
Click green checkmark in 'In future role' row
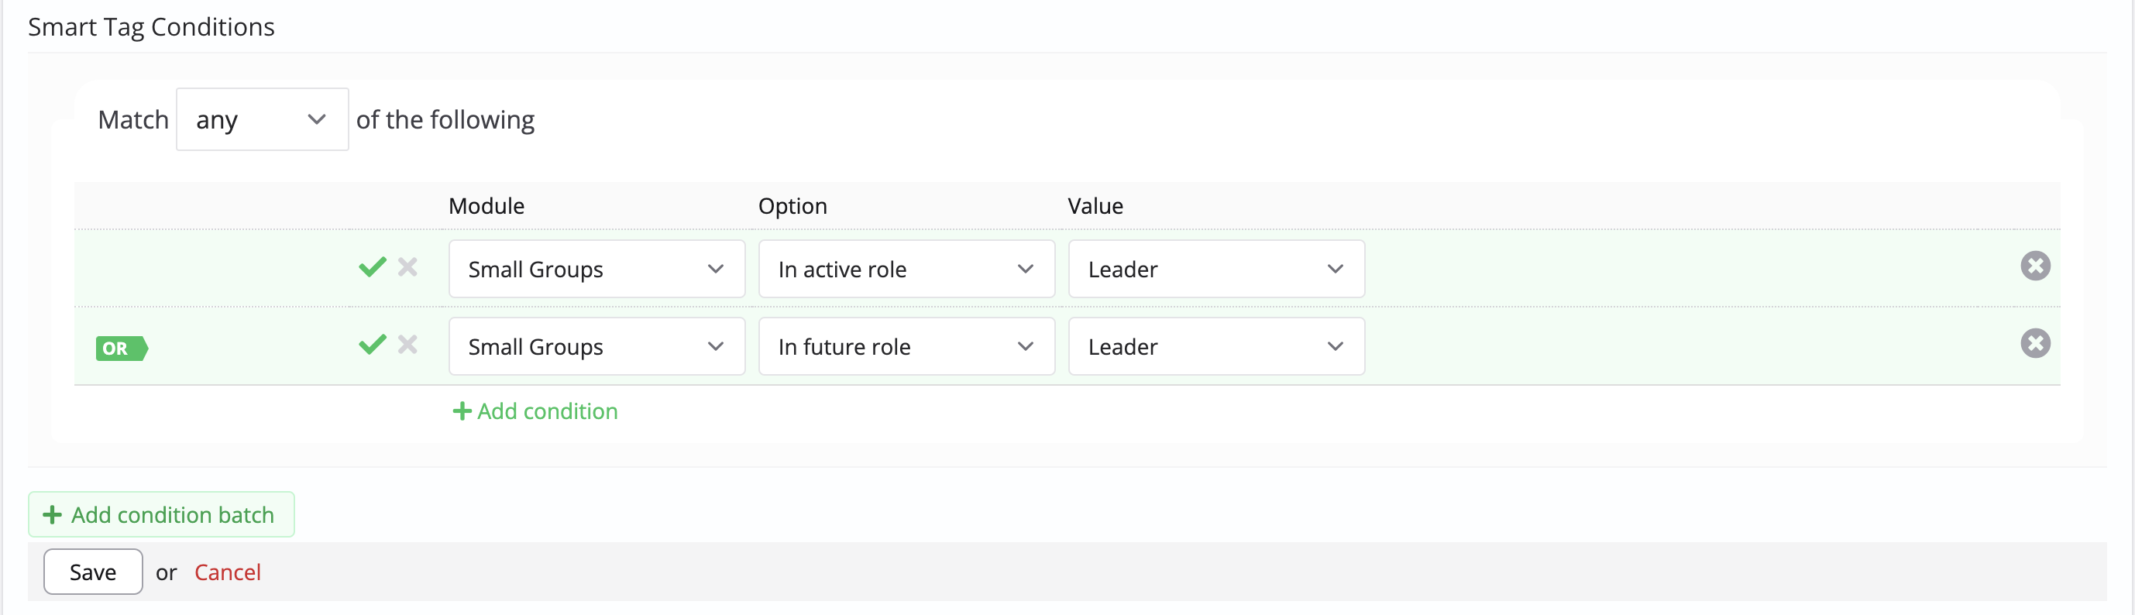pos(372,344)
